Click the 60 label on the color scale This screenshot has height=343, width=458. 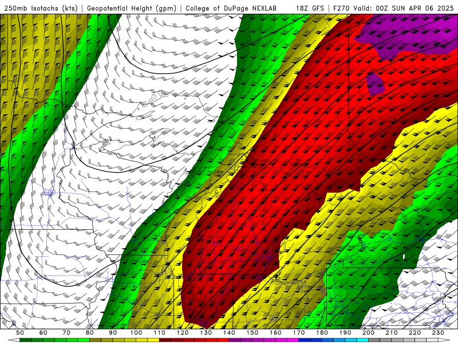tap(44, 333)
